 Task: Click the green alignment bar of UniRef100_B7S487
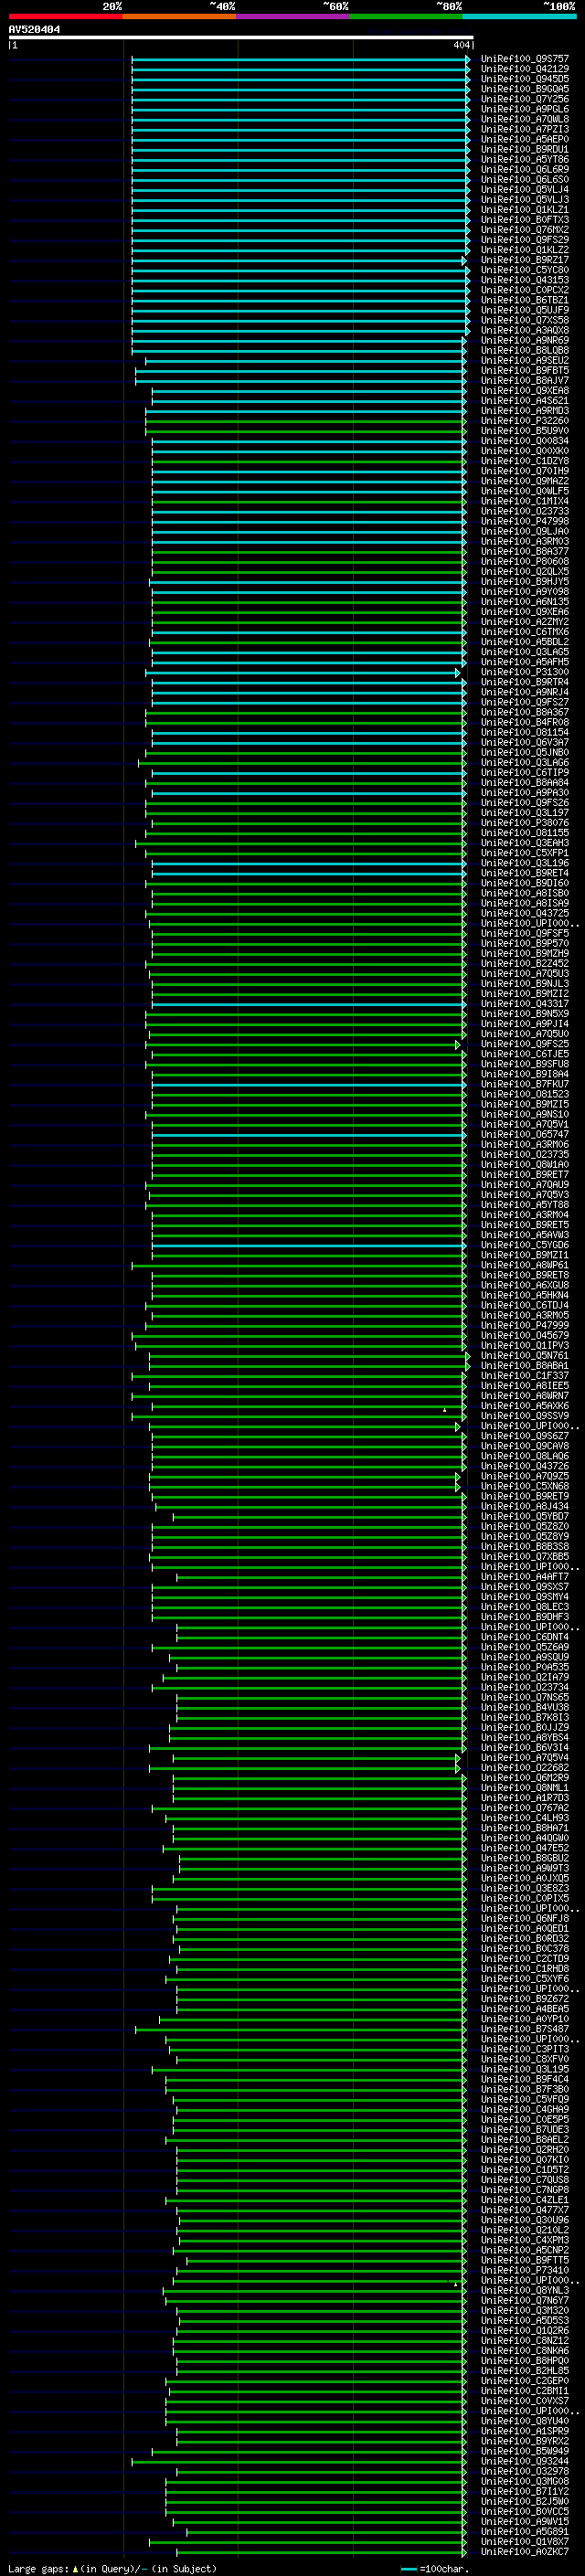(300, 2029)
